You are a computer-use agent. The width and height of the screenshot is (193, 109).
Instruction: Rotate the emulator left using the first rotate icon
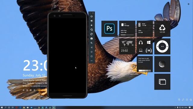coord(91,30)
